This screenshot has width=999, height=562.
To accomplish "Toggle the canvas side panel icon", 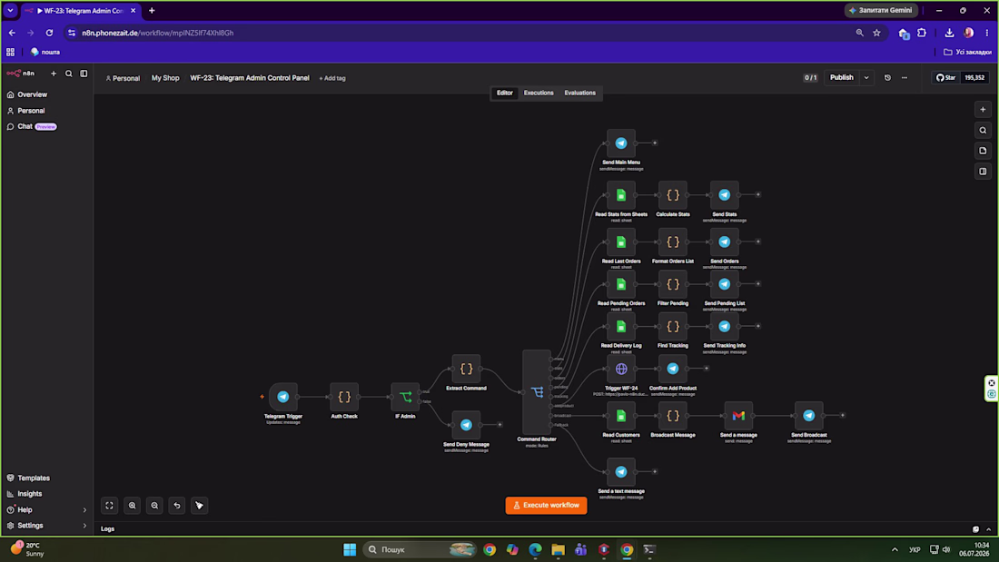I will (x=983, y=172).
